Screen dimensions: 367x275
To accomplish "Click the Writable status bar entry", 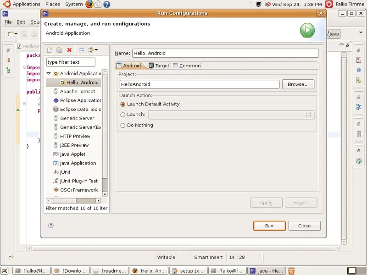I will pyautogui.click(x=166, y=258).
